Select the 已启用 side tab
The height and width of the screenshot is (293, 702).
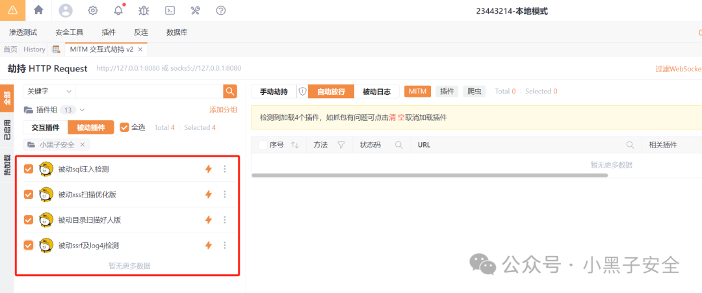click(x=6, y=130)
